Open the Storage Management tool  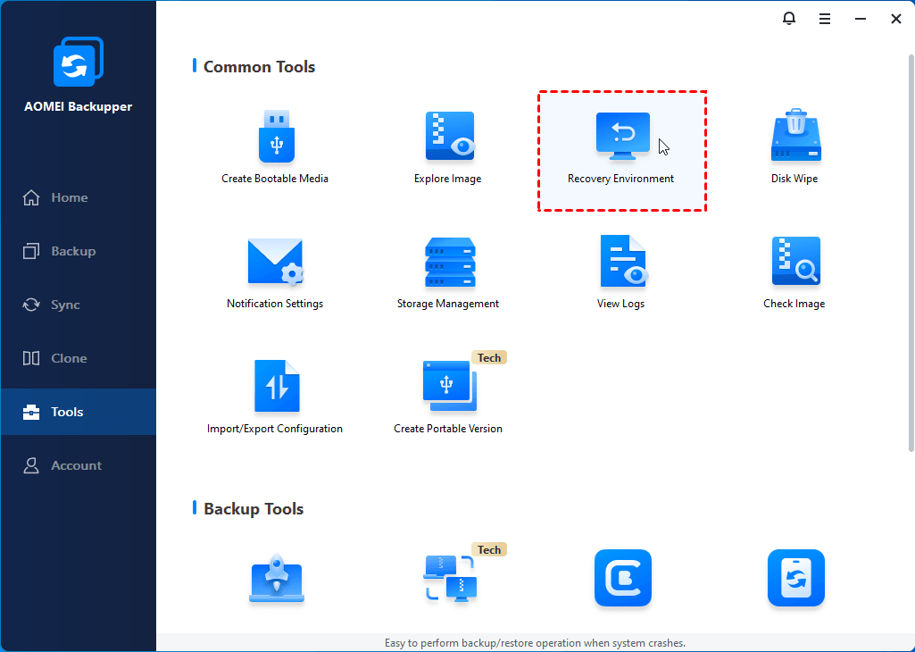448,262
